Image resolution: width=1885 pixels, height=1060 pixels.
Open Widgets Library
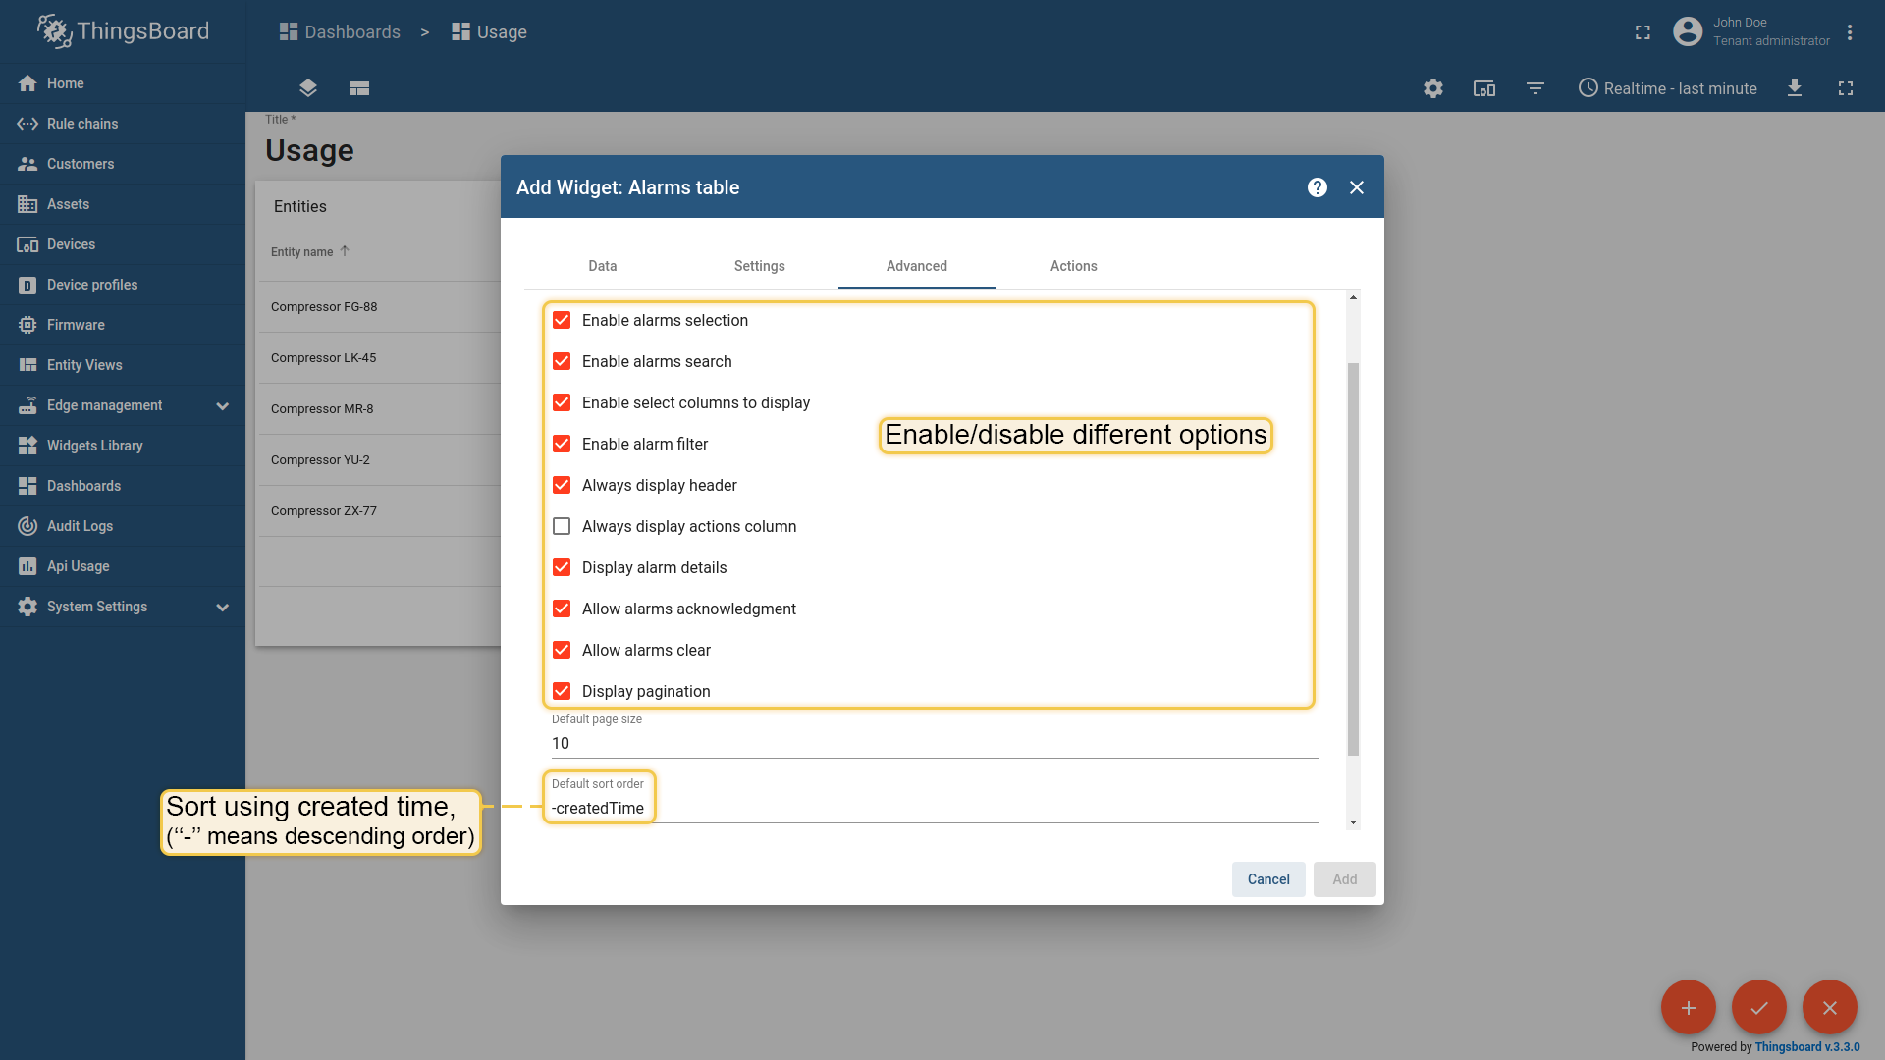coord(122,446)
